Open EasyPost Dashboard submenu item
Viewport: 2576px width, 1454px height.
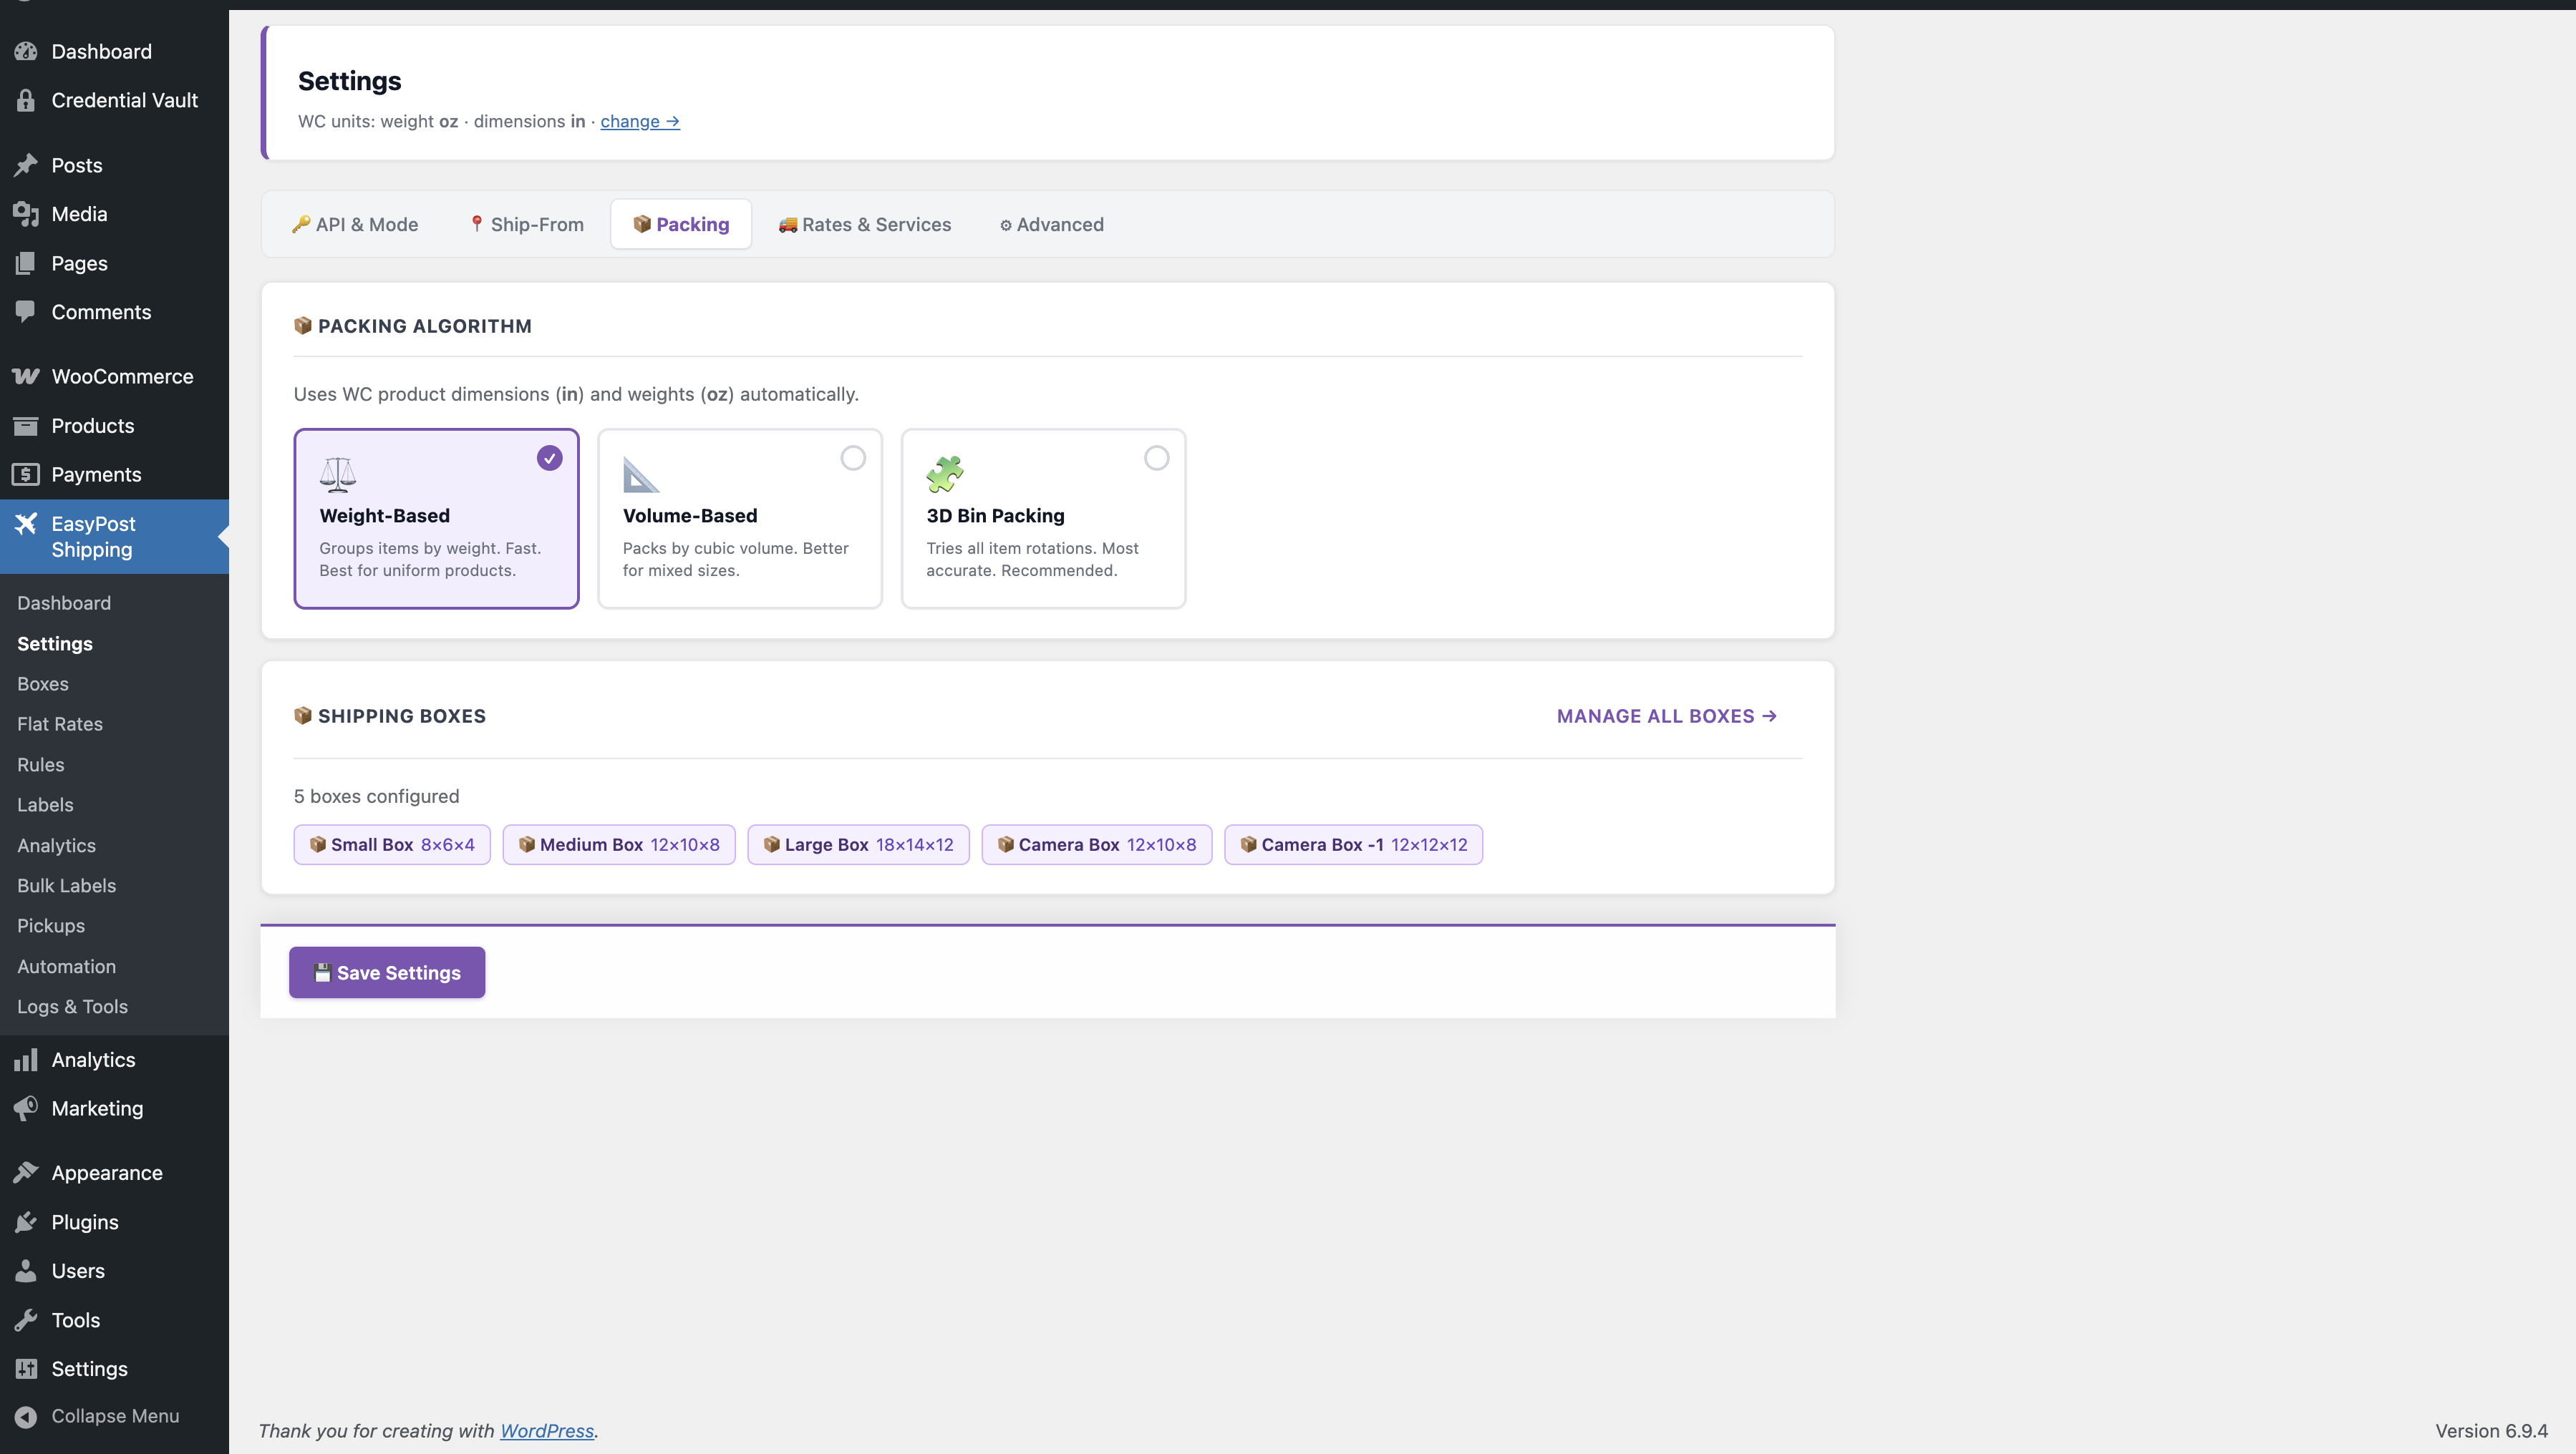(64, 602)
